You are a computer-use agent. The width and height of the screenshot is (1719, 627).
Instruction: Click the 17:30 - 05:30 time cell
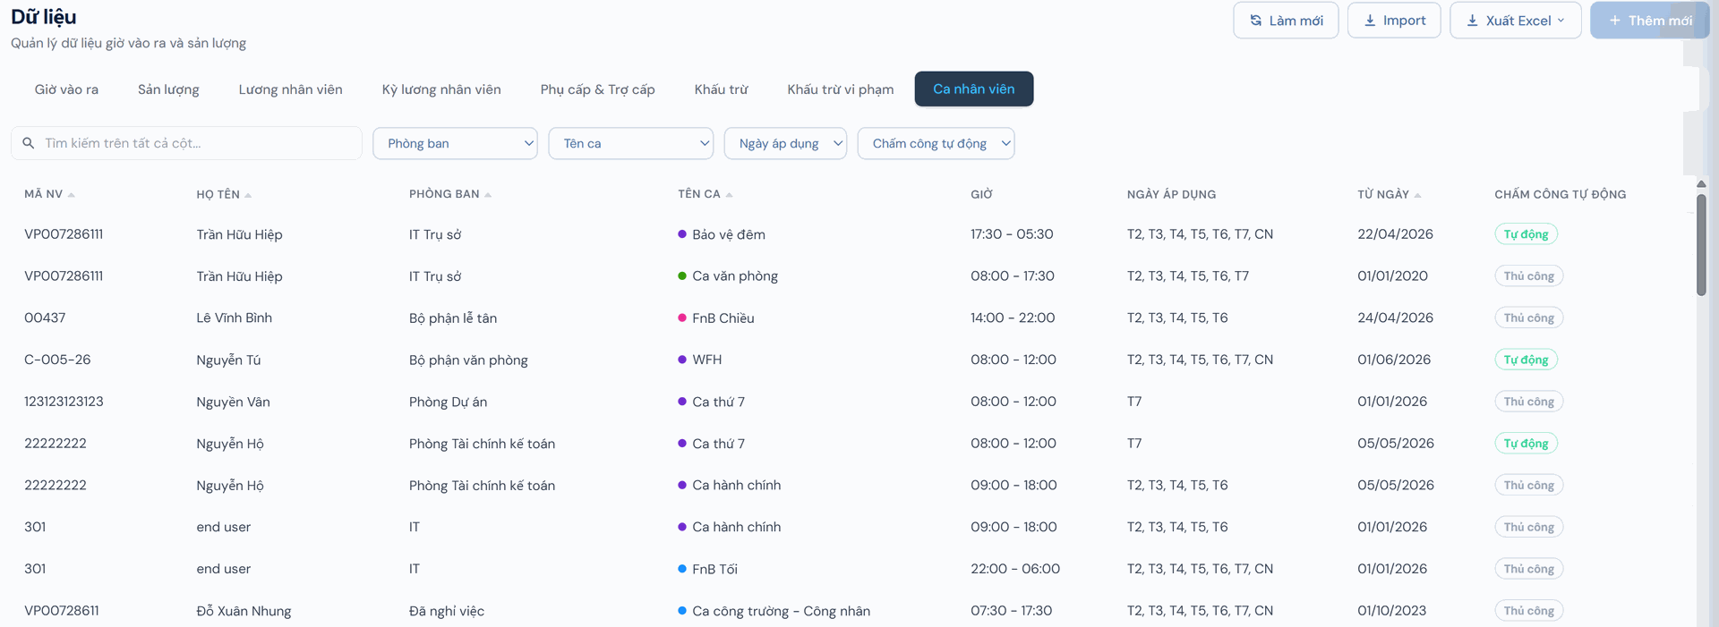pos(1012,234)
